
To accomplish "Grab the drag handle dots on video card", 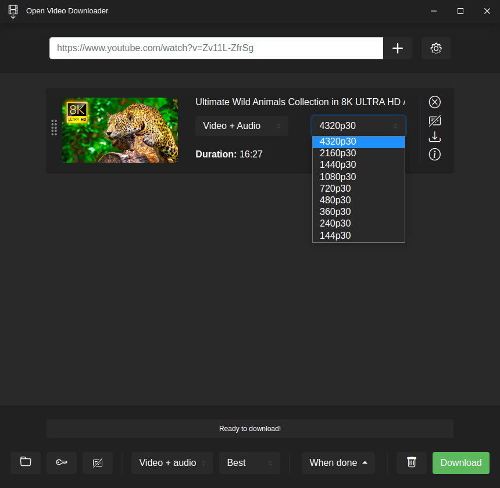I will tap(54, 128).
